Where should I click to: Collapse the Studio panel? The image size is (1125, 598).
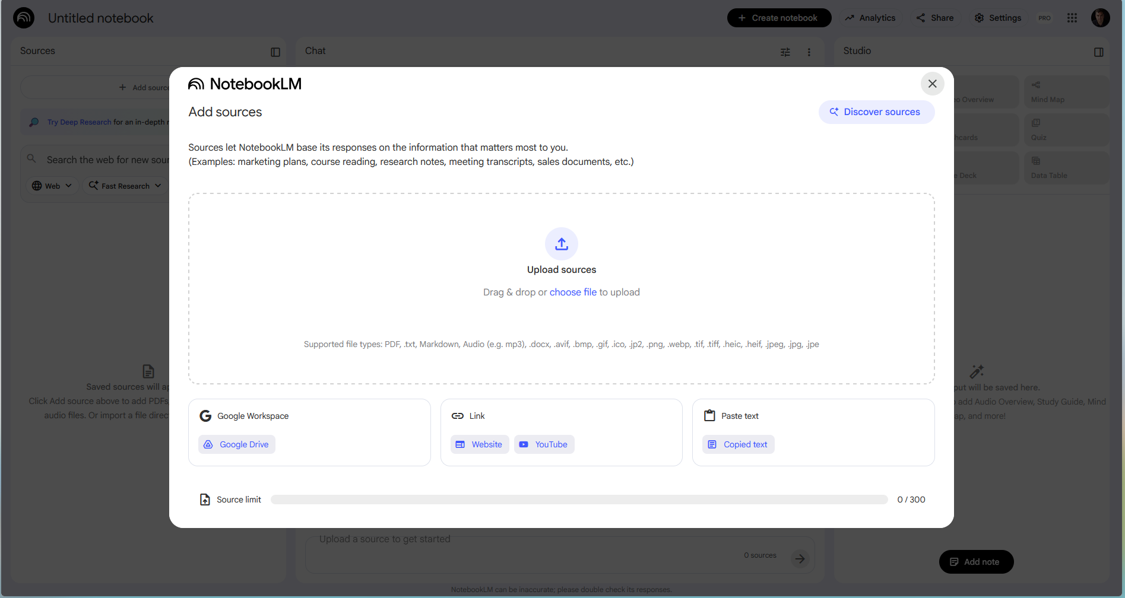(1098, 52)
